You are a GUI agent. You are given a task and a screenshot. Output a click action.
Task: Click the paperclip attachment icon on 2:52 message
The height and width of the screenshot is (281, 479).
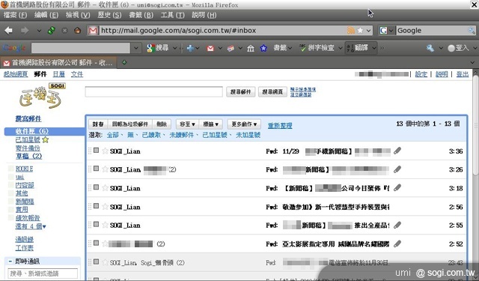point(397,244)
